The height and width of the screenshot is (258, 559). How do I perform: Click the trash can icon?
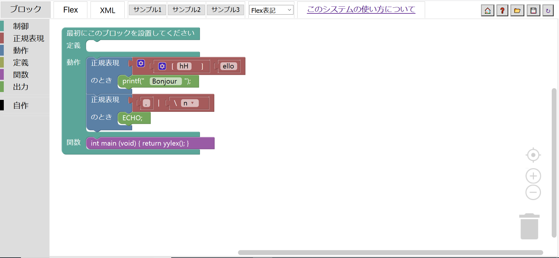529,227
